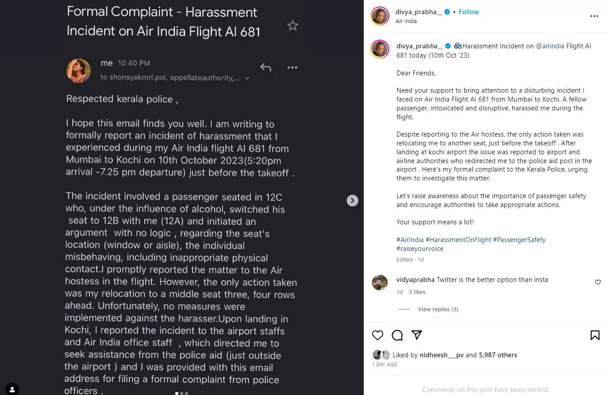Image resolution: width=607 pixels, height=395 pixels.
Task: Click the reply arrow in email
Action: [x=265, y=67]
